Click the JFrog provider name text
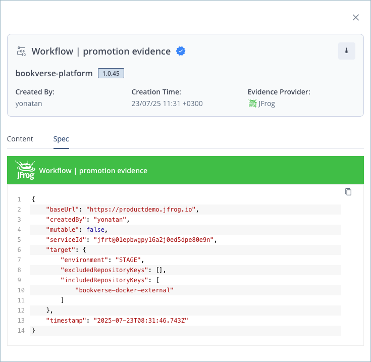This screenshot has width=371, height=362. [x=267, y=104]
